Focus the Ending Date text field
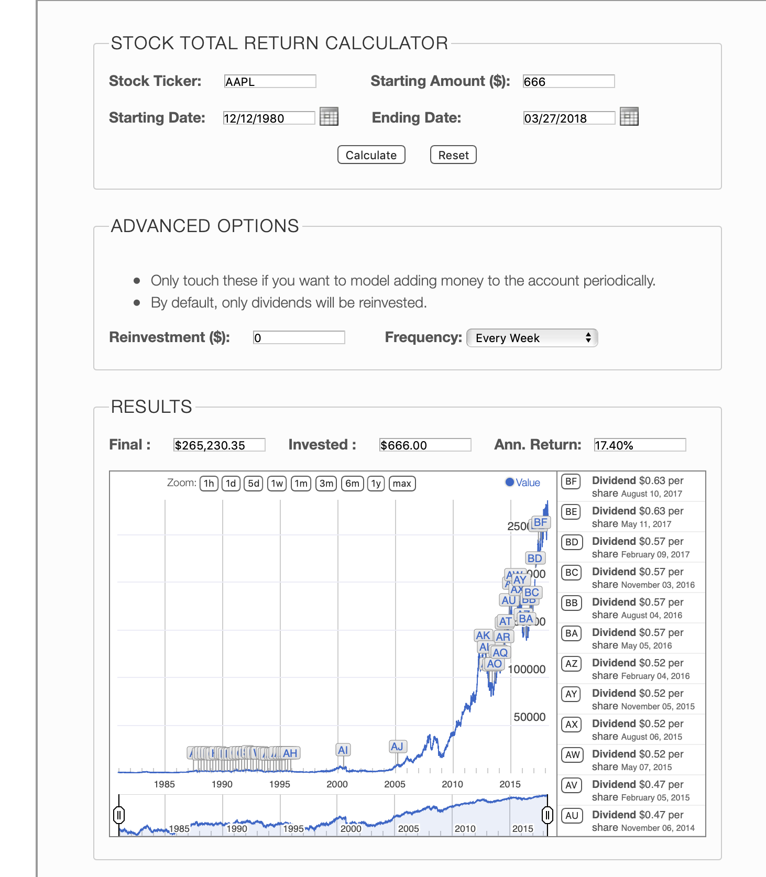This screenshot has width=766, height=877. [569, 118]
